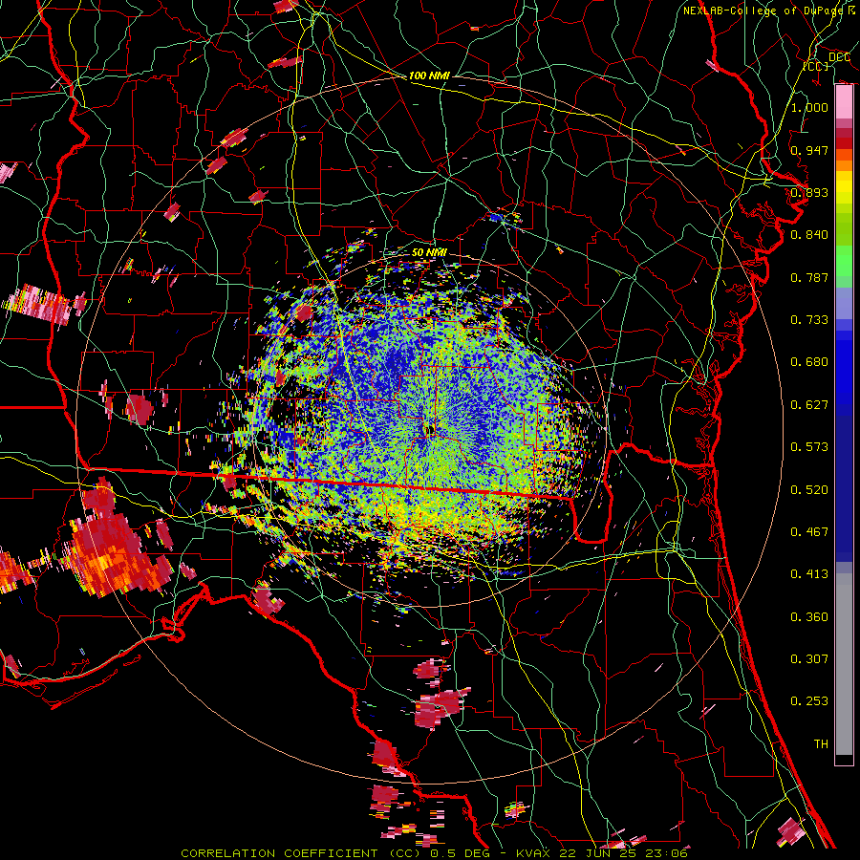Click the 0.253 legend value
Screen dimensions: 860x860
pyautogui.click(x=809, y=701)
